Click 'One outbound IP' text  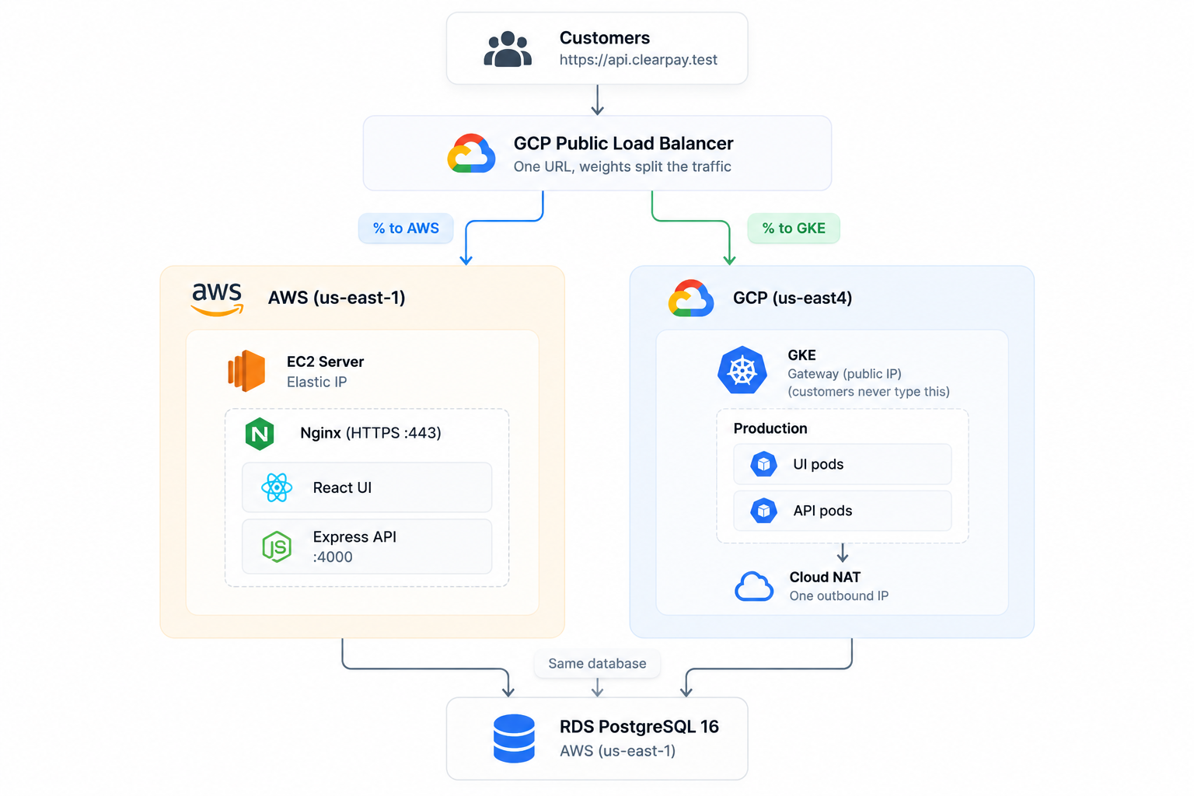tap(839, 596)
